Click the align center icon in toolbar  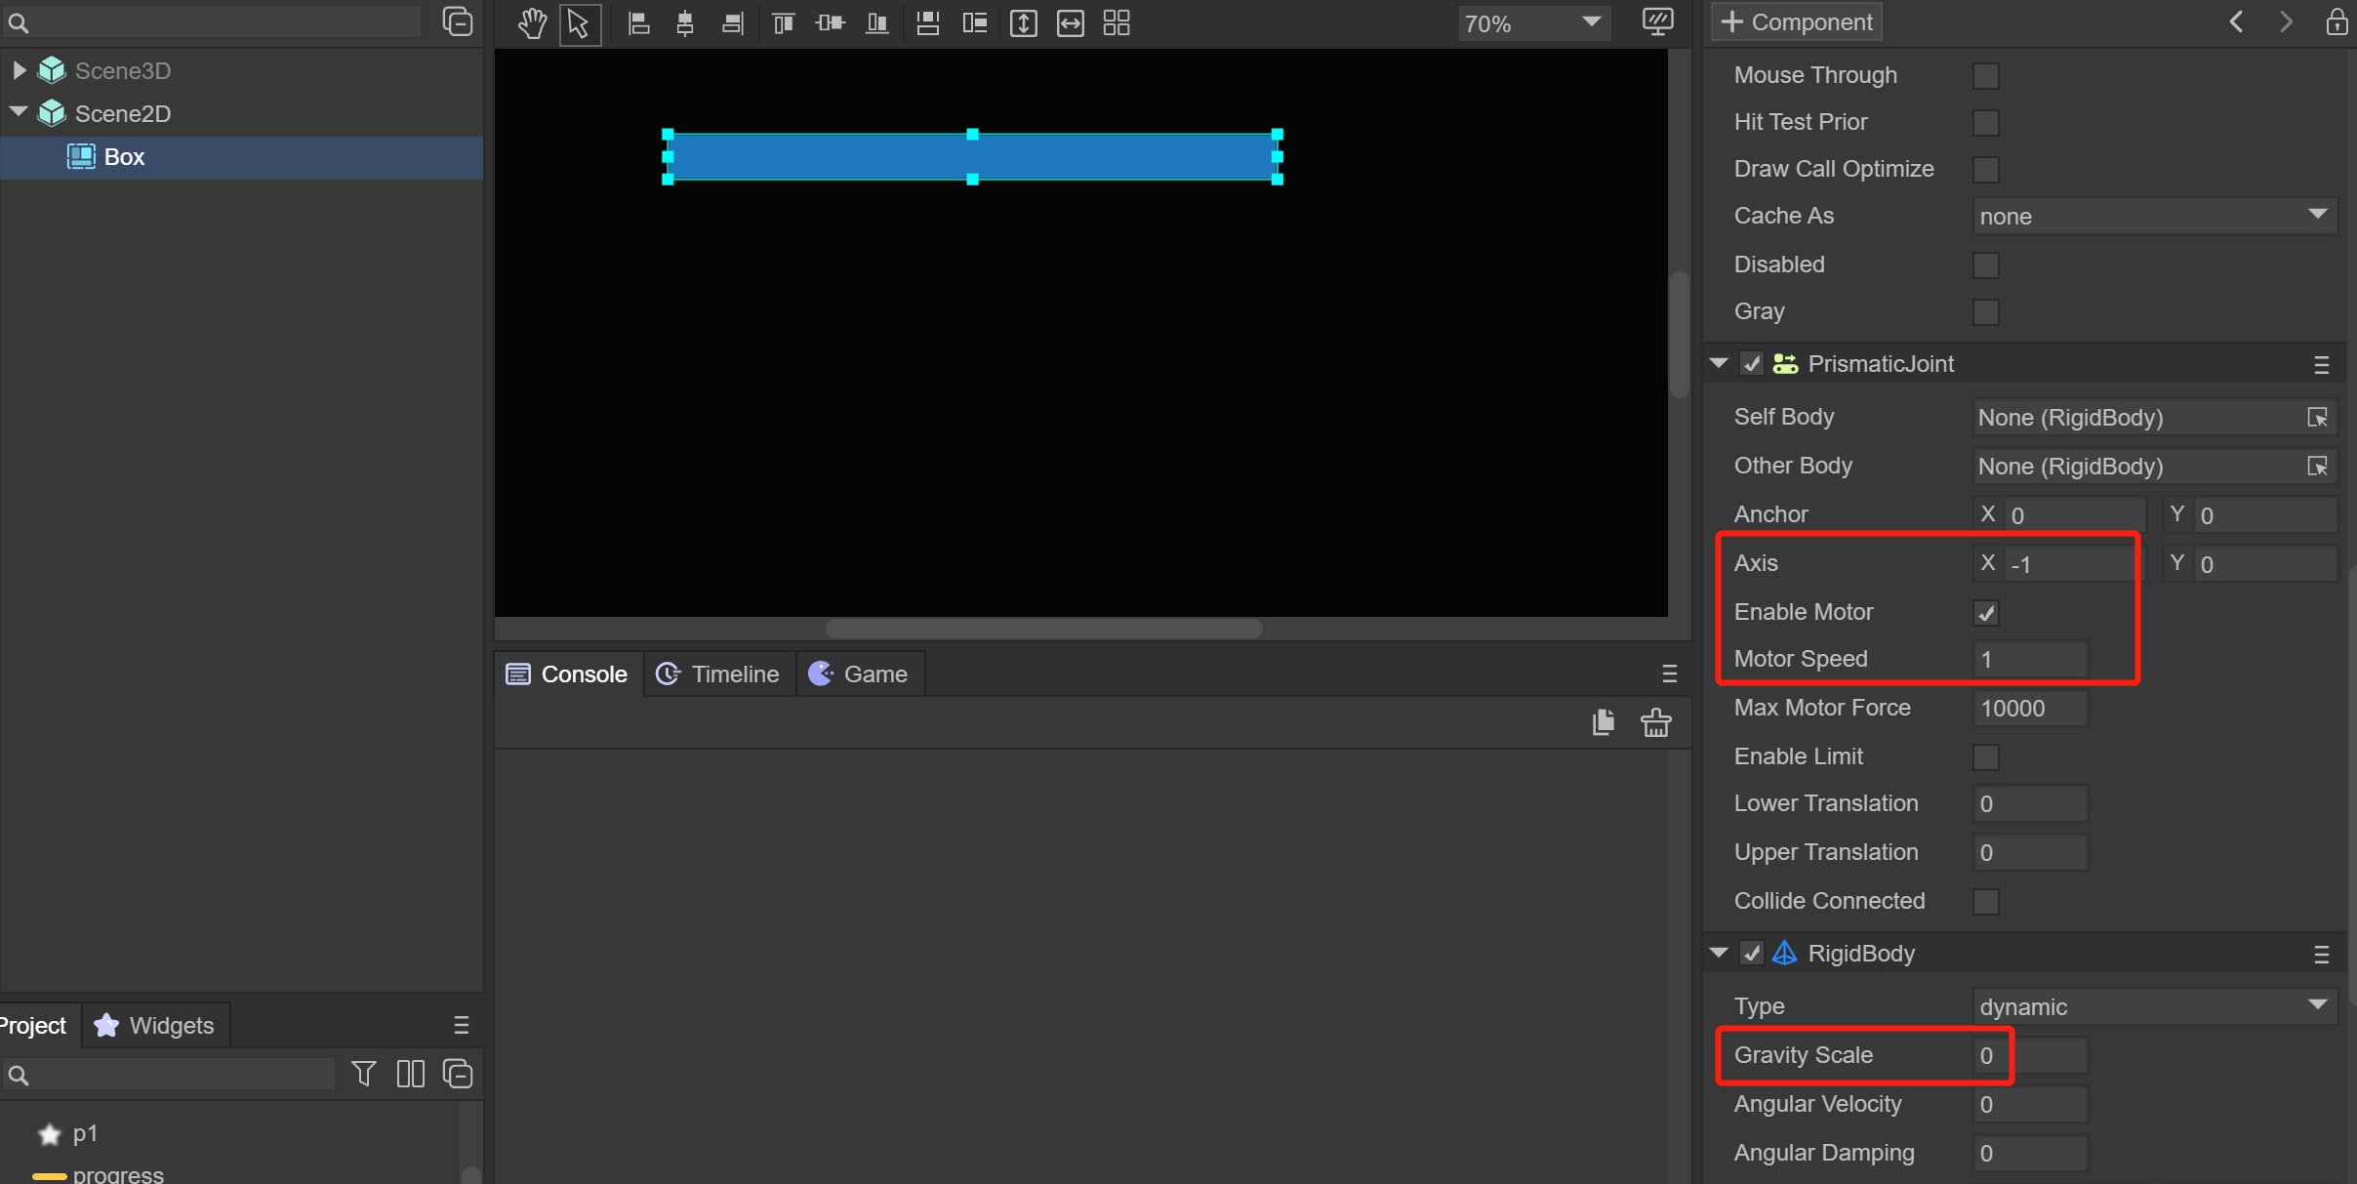682,22
